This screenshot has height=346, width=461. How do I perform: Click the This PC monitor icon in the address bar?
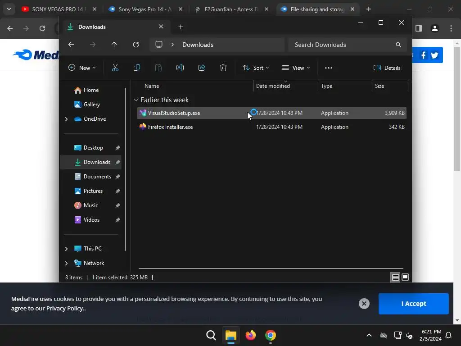[x=159, y=45]
